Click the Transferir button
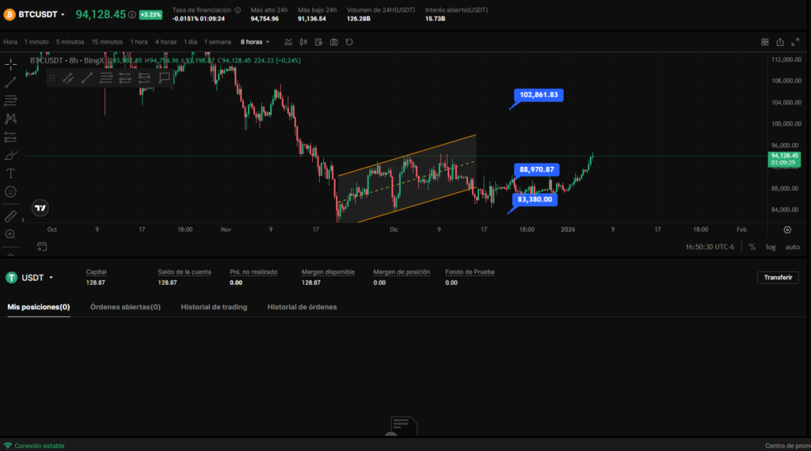The height and width of the screenshot is (451, 811). (x=778, y=278)
